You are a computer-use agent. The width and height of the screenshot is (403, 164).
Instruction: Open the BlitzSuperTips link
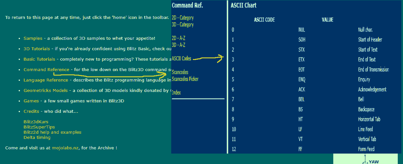tap(39, 127)
